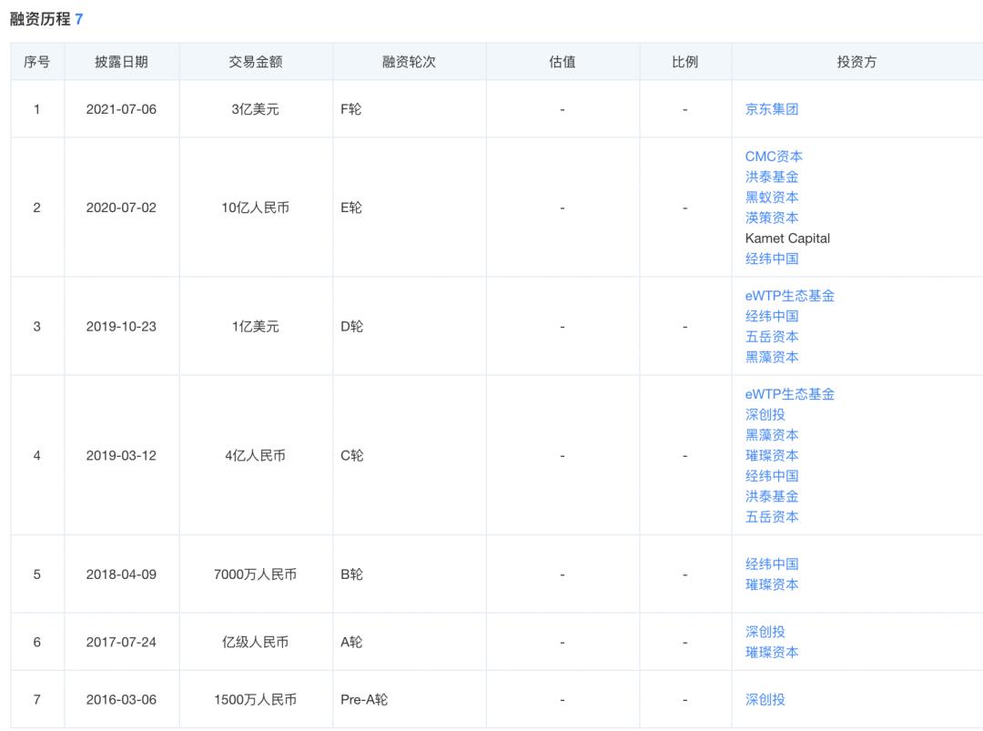The width and height of the screenshot is (983, 731).
Task: Click the 10亿人民币 amount cell
Action: pyautogui.click(x=255, y=208)
